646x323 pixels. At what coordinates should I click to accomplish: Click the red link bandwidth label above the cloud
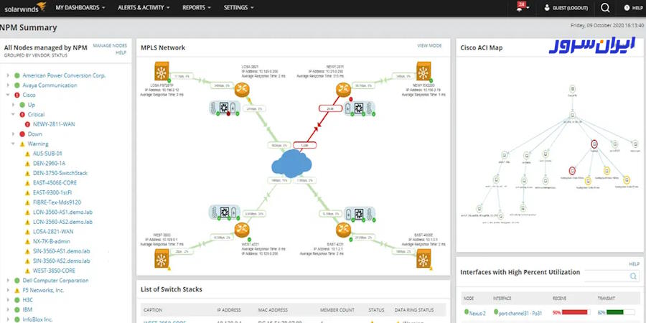pyautogui.click(x=304, y=145)
